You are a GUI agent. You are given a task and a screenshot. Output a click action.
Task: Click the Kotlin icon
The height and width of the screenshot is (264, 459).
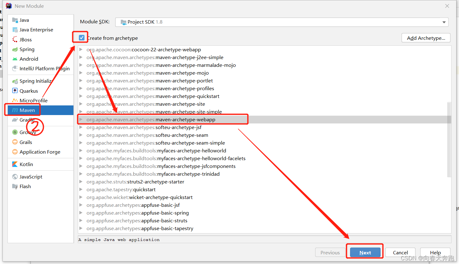click(15, 164)
